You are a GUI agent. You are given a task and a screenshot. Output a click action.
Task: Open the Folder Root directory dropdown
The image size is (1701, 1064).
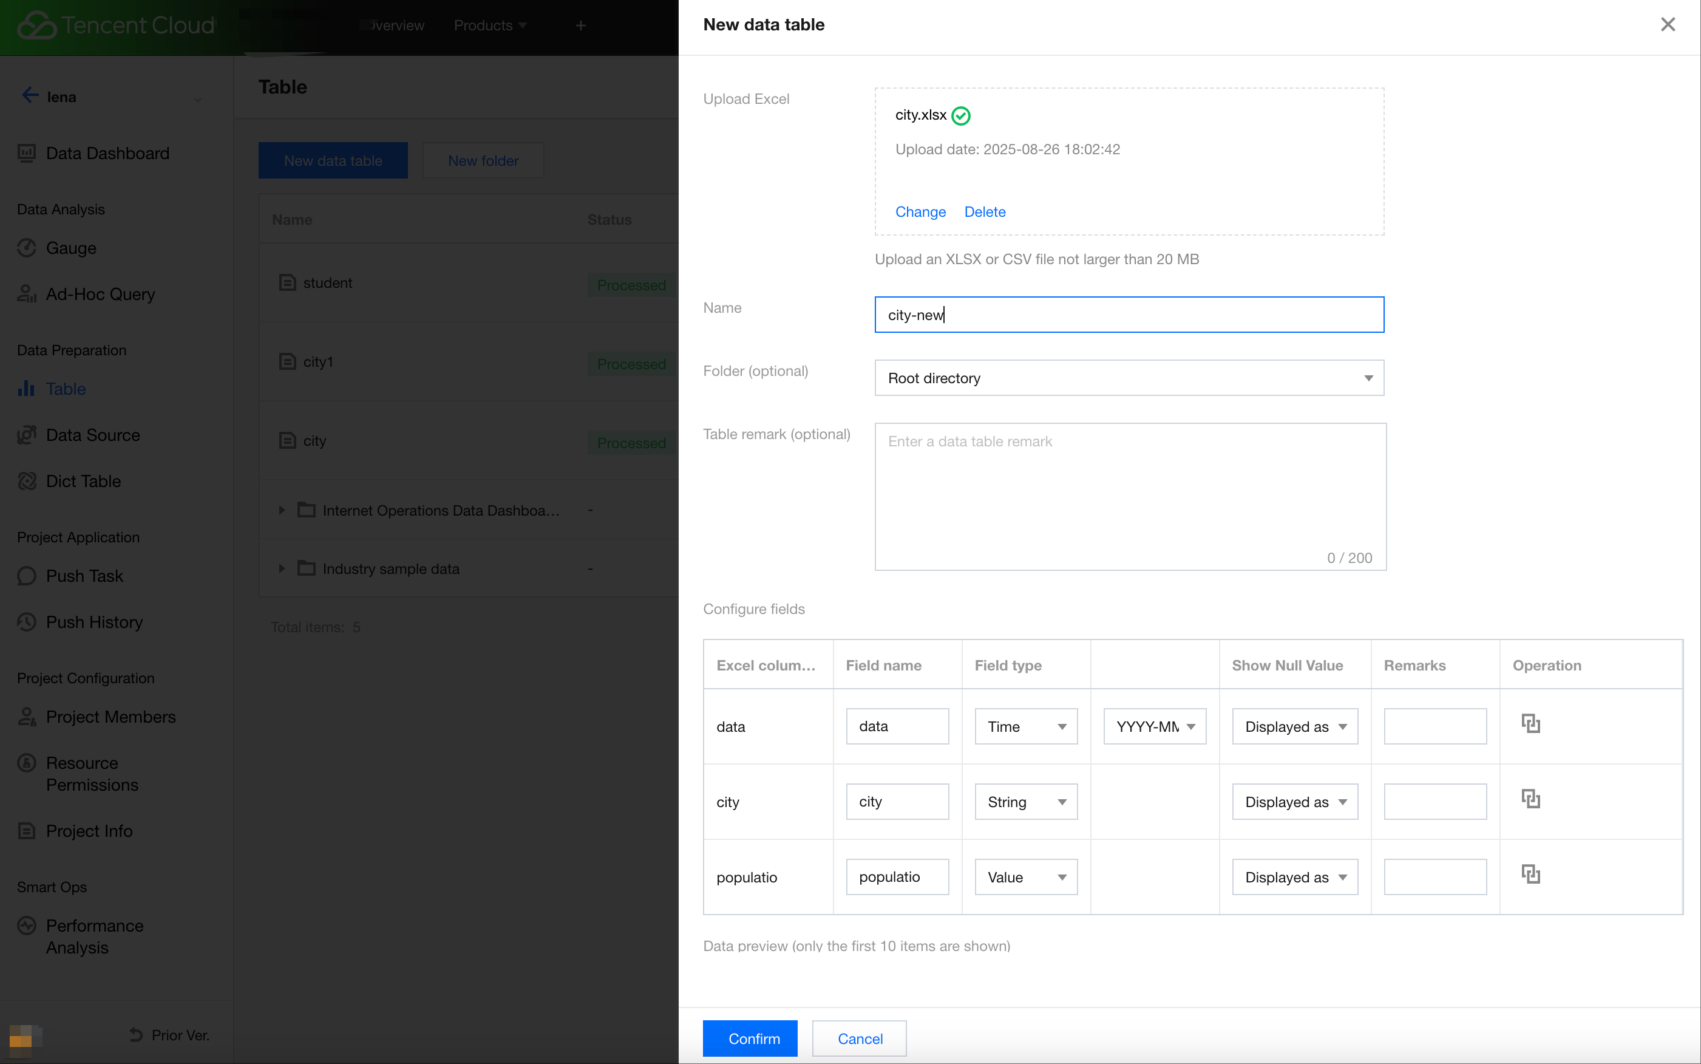[x=1129, y=378]
